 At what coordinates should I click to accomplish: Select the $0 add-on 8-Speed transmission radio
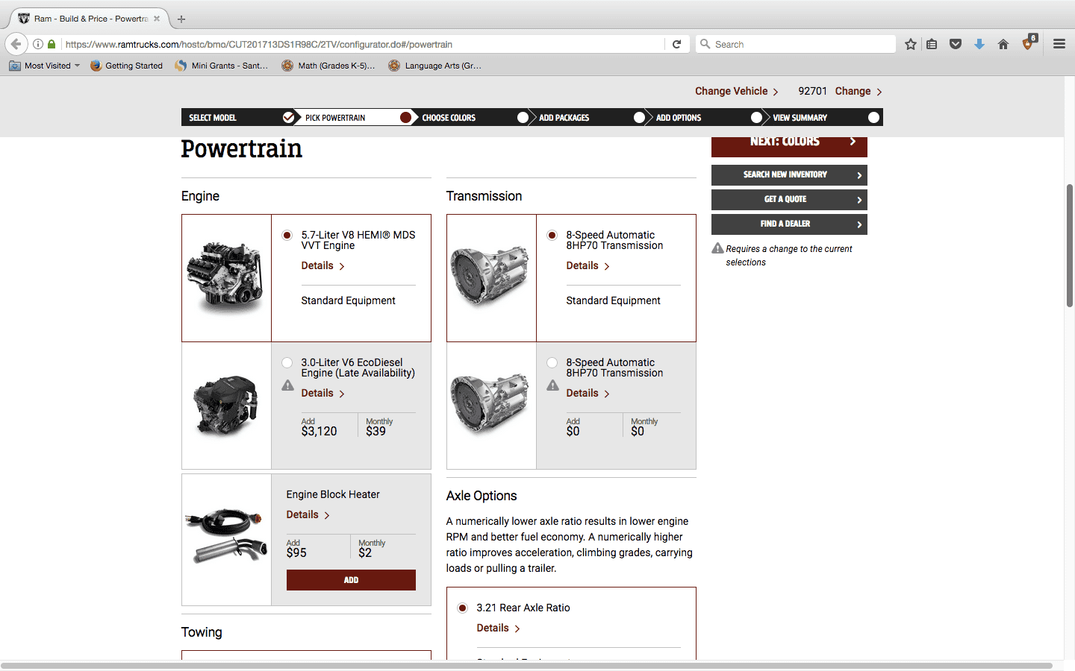(x=552, y=362)
